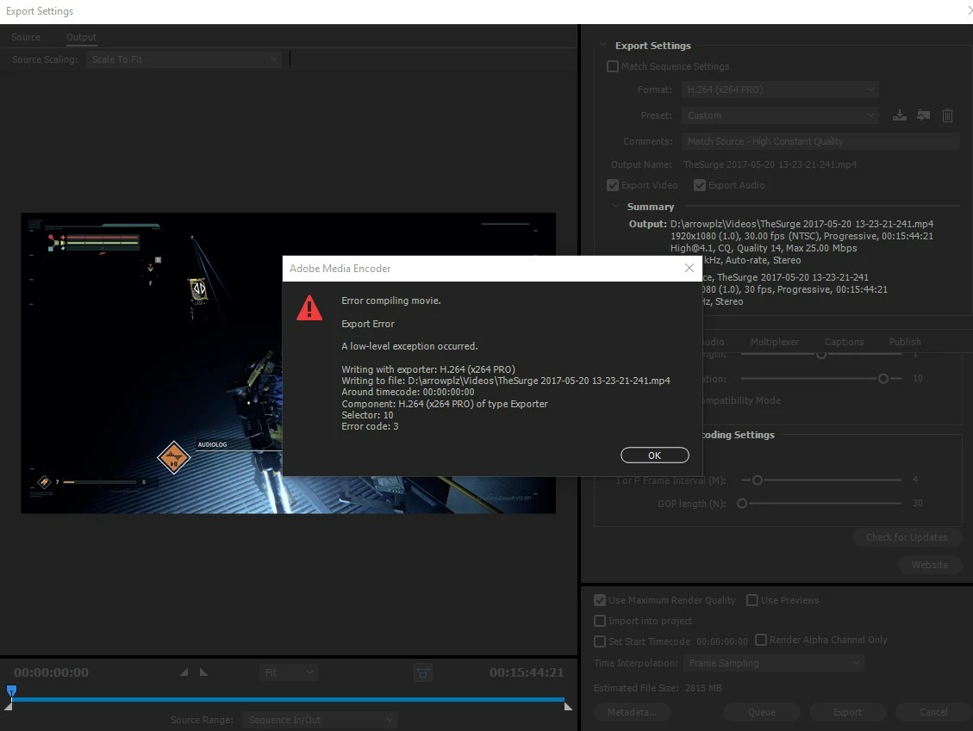Click the out point marker at timeline end
973x731 pixels.
point(568,706)
